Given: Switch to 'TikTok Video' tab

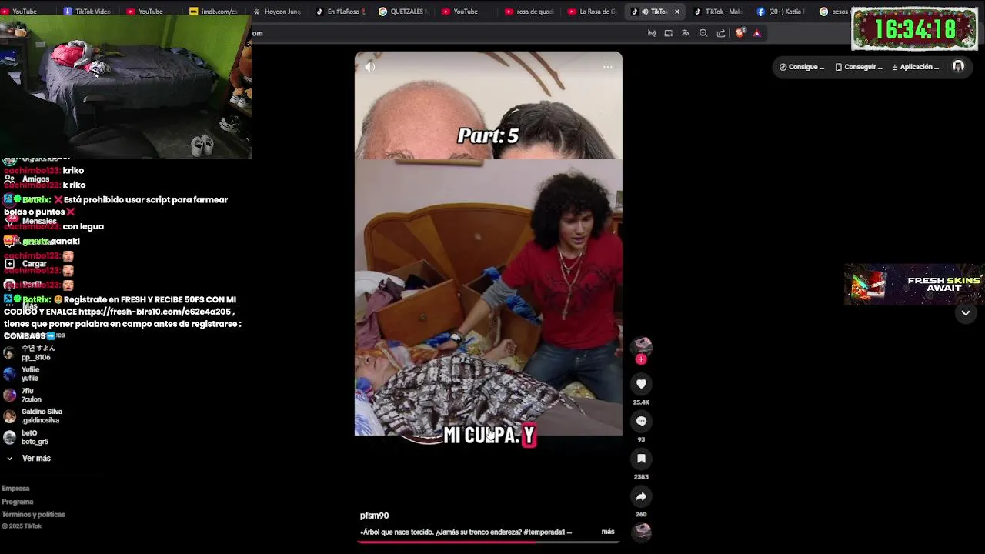Looking at the screenshot, I should click(x=87, y=12).
